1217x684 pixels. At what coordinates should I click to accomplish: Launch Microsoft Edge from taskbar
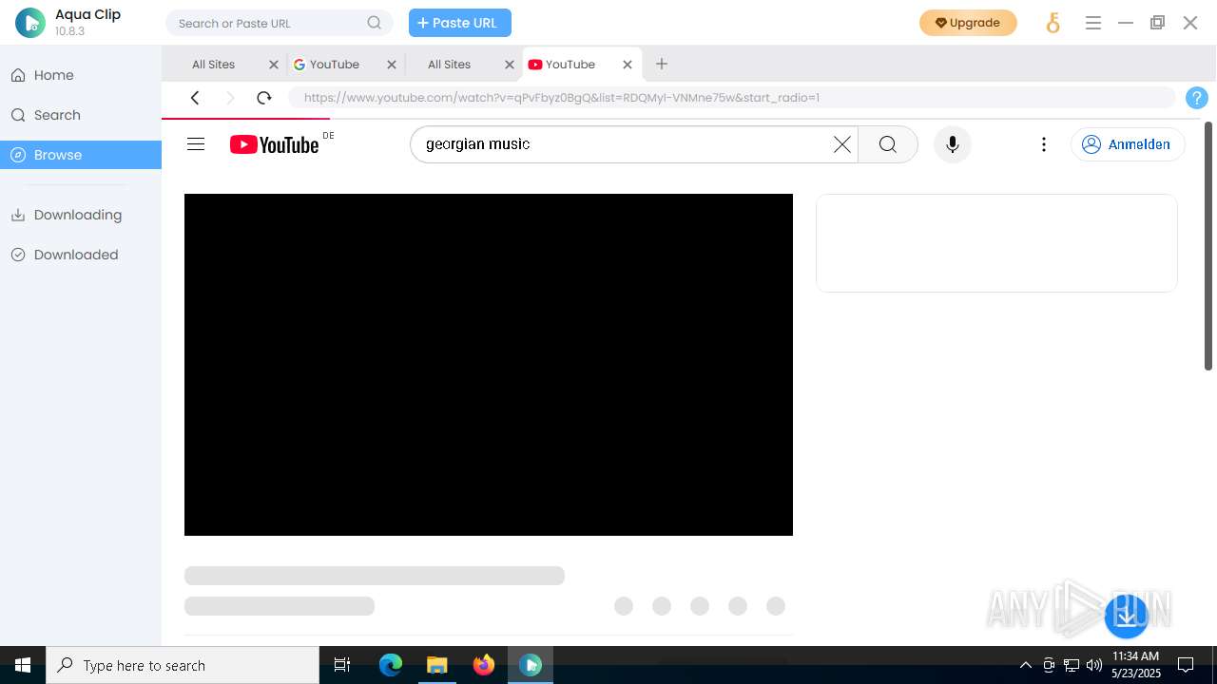(x=391, y=665)
